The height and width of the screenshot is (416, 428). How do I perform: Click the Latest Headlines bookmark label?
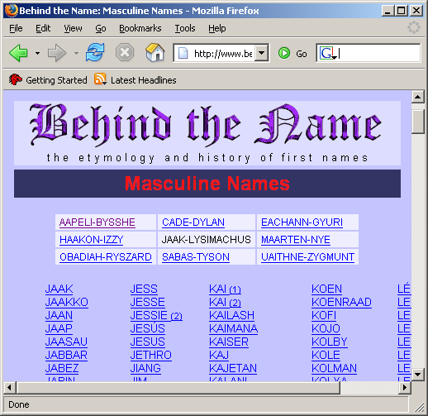144,80
